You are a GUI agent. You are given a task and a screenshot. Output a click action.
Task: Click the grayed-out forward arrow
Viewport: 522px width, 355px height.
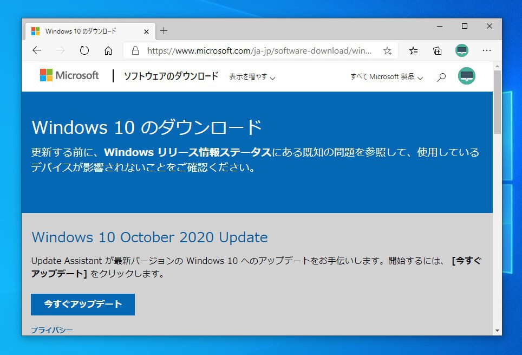[61, 50]
